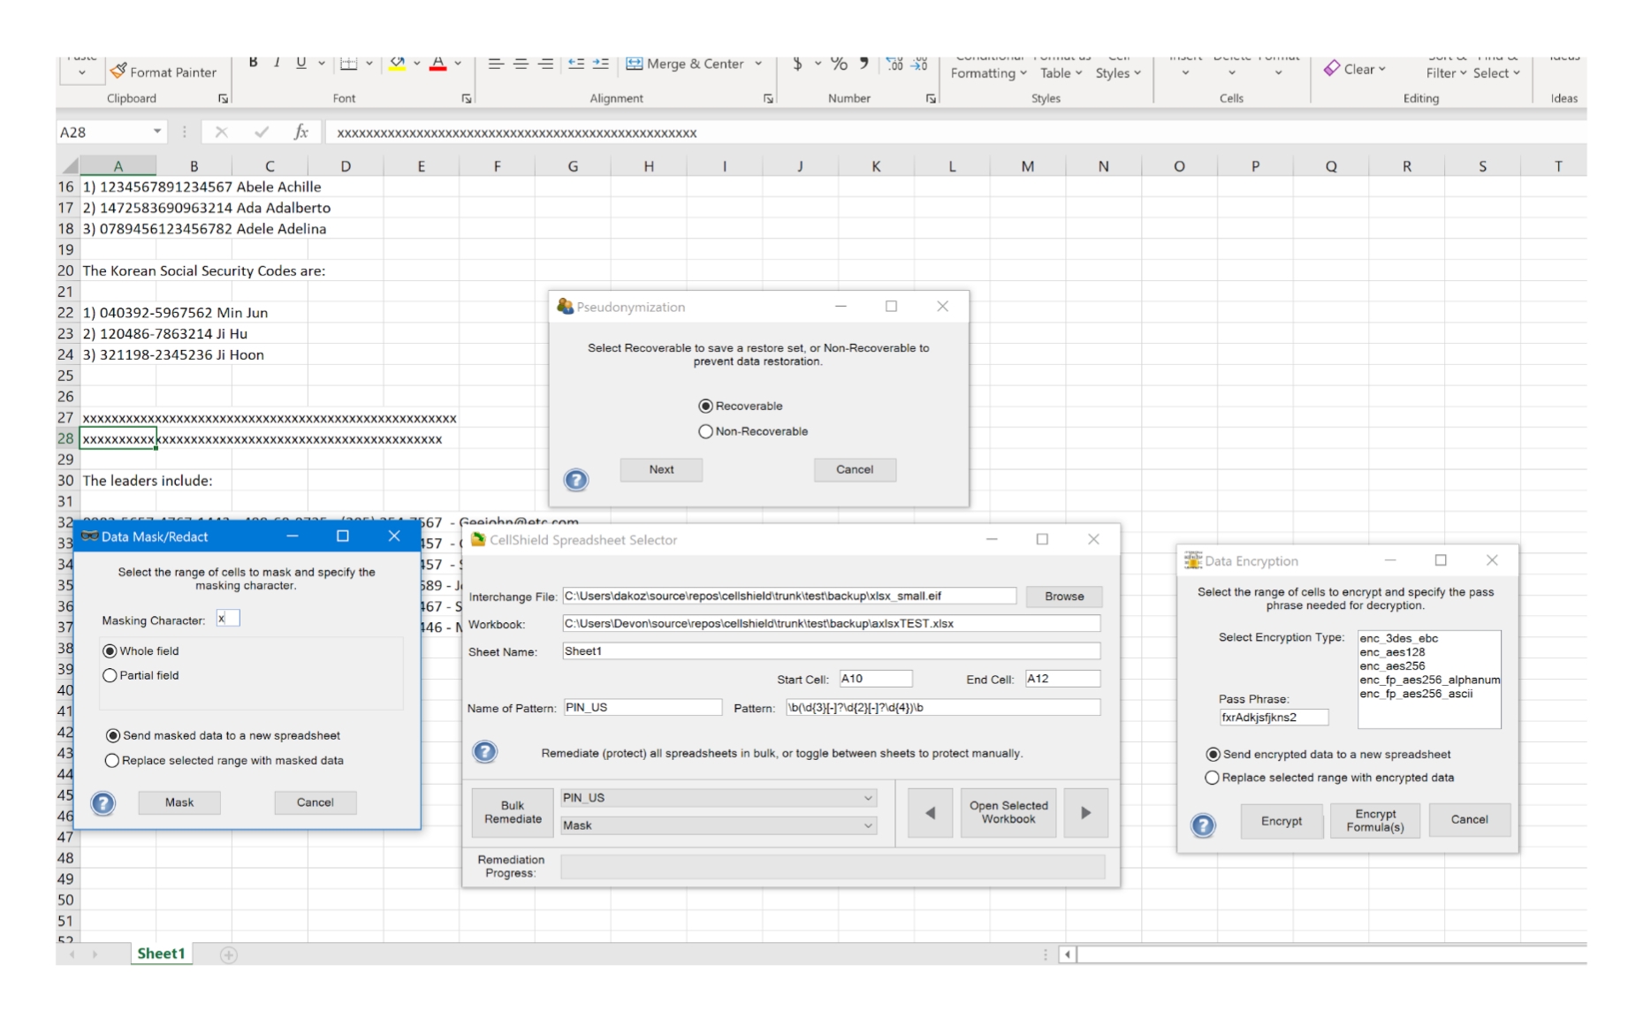Click the fill color bucket icon
This screenshot has height=1011, width=1651.
(397, 64)
